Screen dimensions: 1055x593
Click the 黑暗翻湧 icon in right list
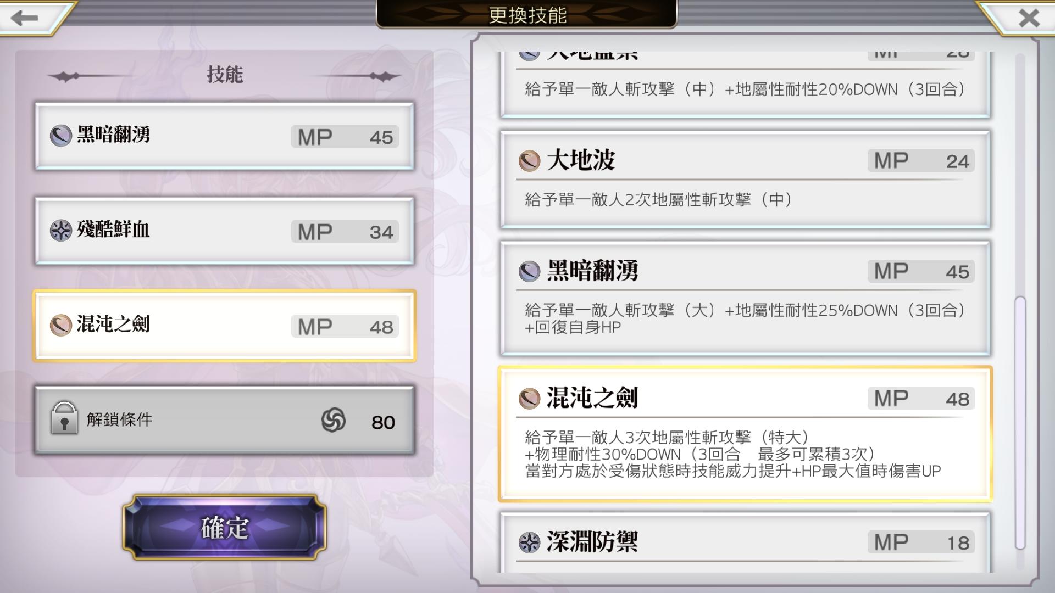529,271
